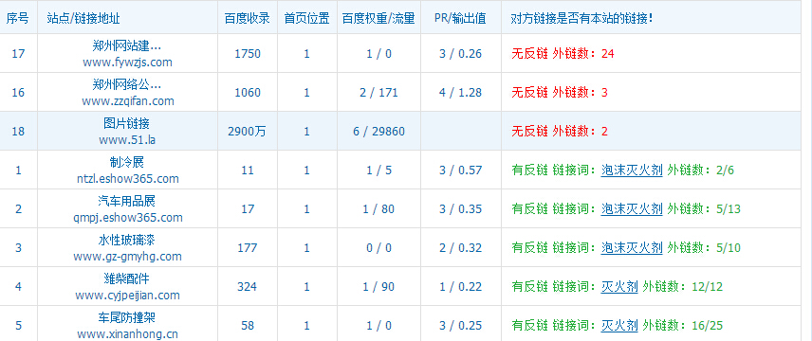Click the 灭火剂 anchor for 车尾防撞架
Screen dimensions: 812x341
tap(618, 326)
